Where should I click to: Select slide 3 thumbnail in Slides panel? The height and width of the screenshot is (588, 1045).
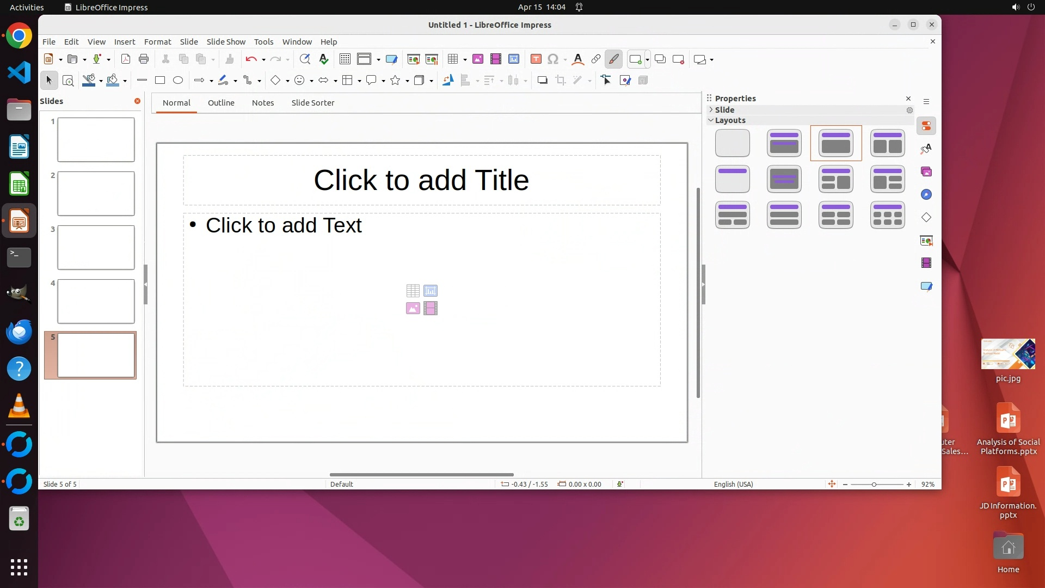pos(96,248)
